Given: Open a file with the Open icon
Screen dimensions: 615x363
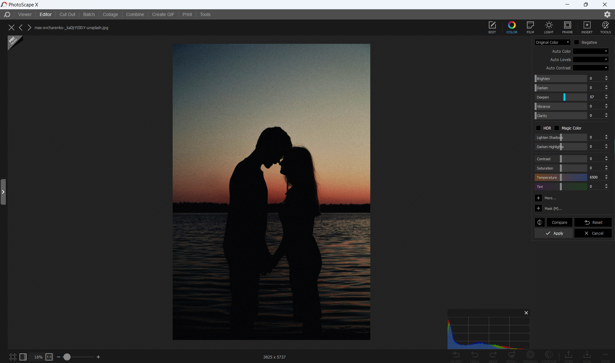Looking at the screenshot, I should (568, 355).
